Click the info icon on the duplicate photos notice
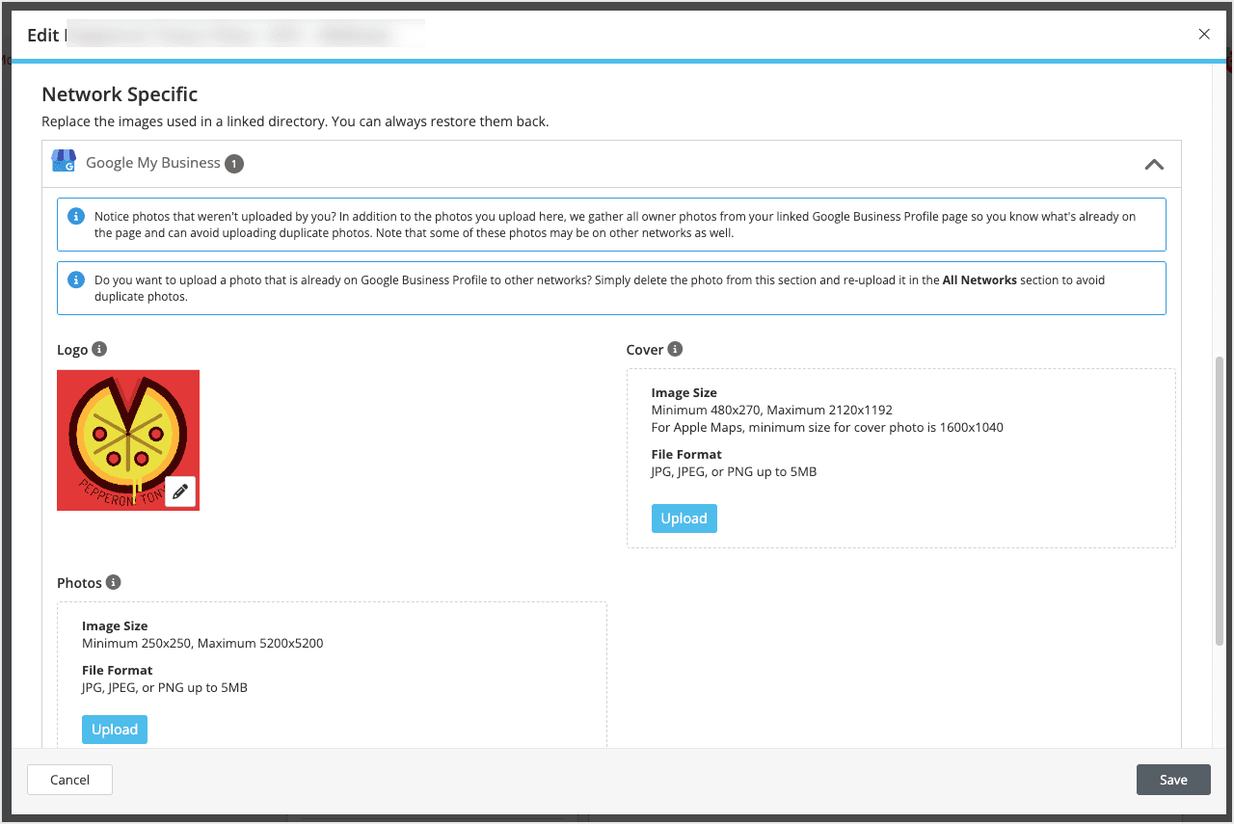The image size is (1234, 824). pos(76,216)
